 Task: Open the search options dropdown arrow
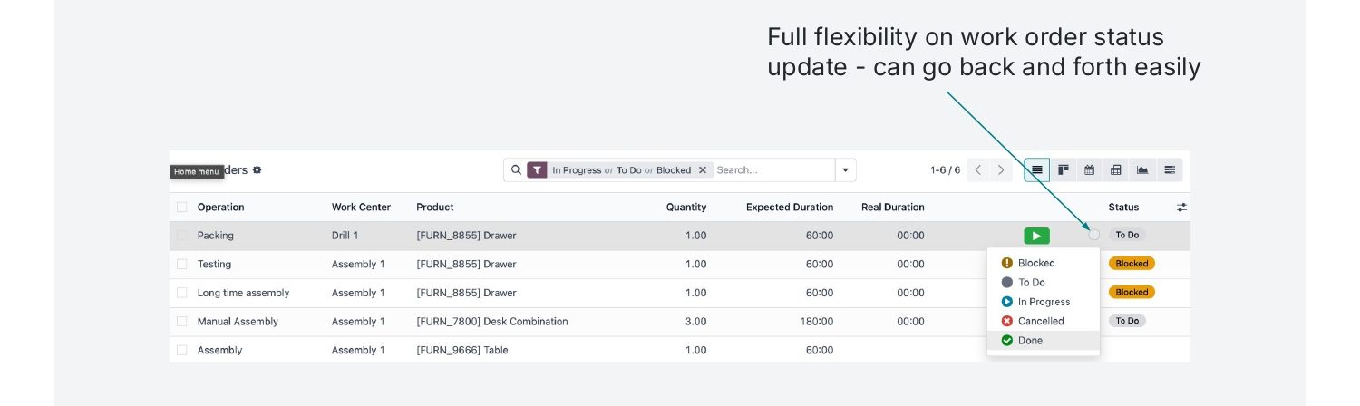pyautogui.click(x=846, y=170)
